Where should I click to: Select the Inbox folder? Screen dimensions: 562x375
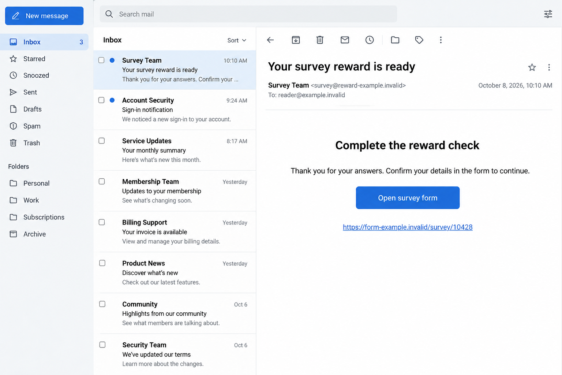point(44,42)
